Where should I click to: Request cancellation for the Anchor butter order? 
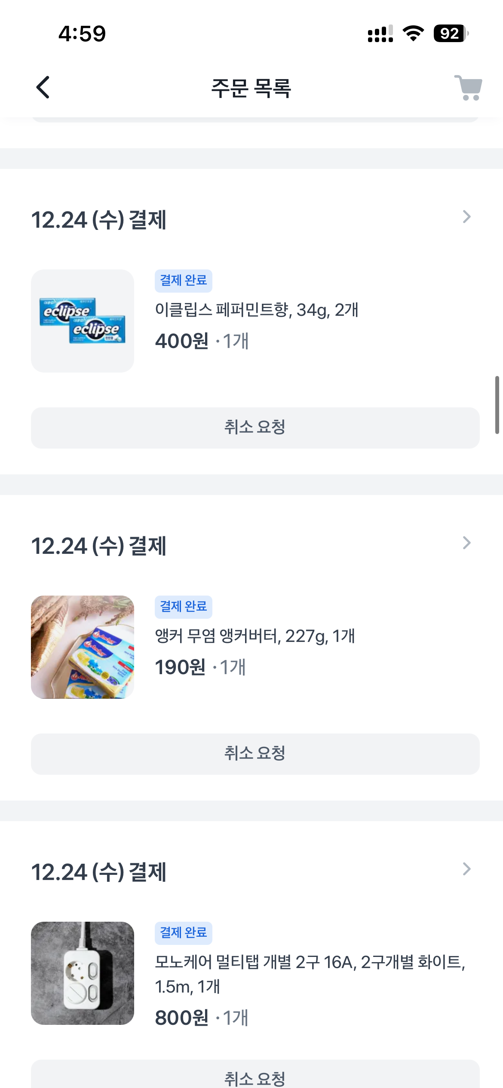point(255,754)
